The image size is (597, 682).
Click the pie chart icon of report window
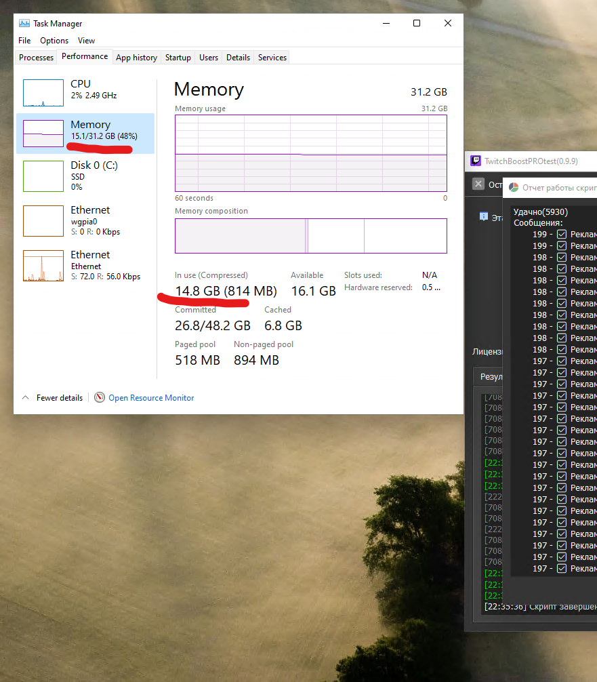pos(514,187)
